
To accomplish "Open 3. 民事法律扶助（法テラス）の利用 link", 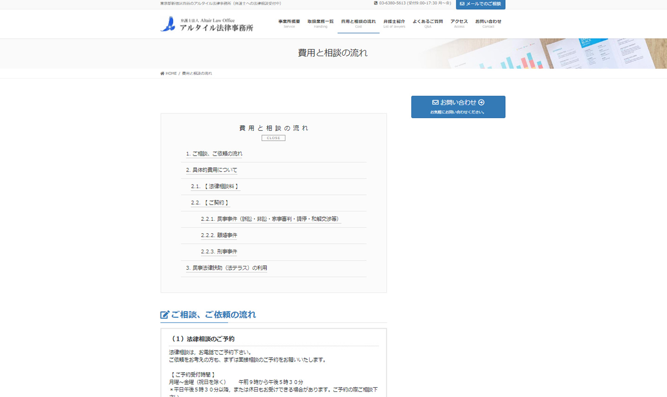I will (x=226, y=268).
